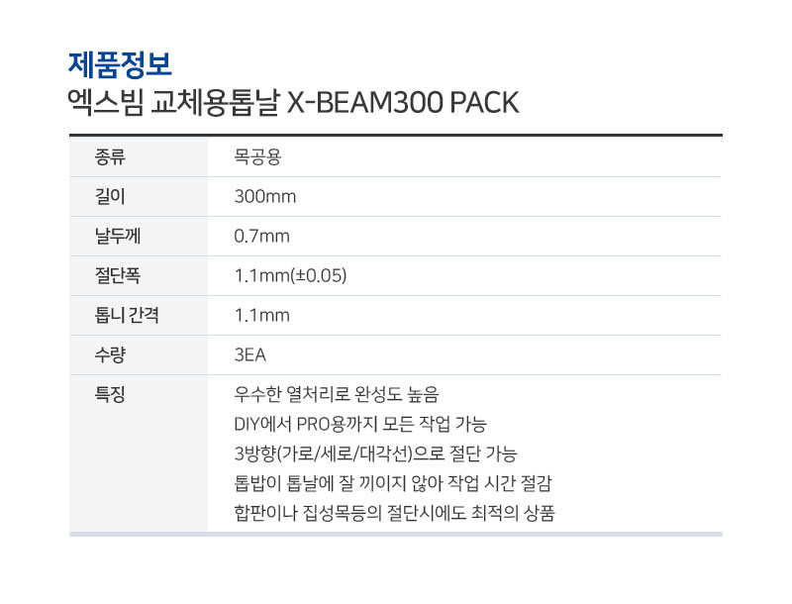Select the 목공용 value
Screen dimensions: 792x604
257,157
